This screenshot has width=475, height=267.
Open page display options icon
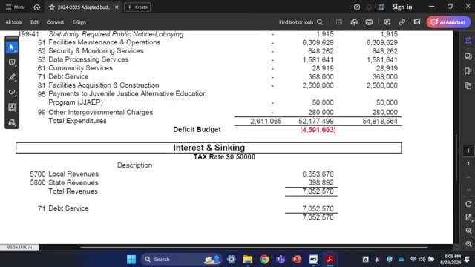point(468,217)
